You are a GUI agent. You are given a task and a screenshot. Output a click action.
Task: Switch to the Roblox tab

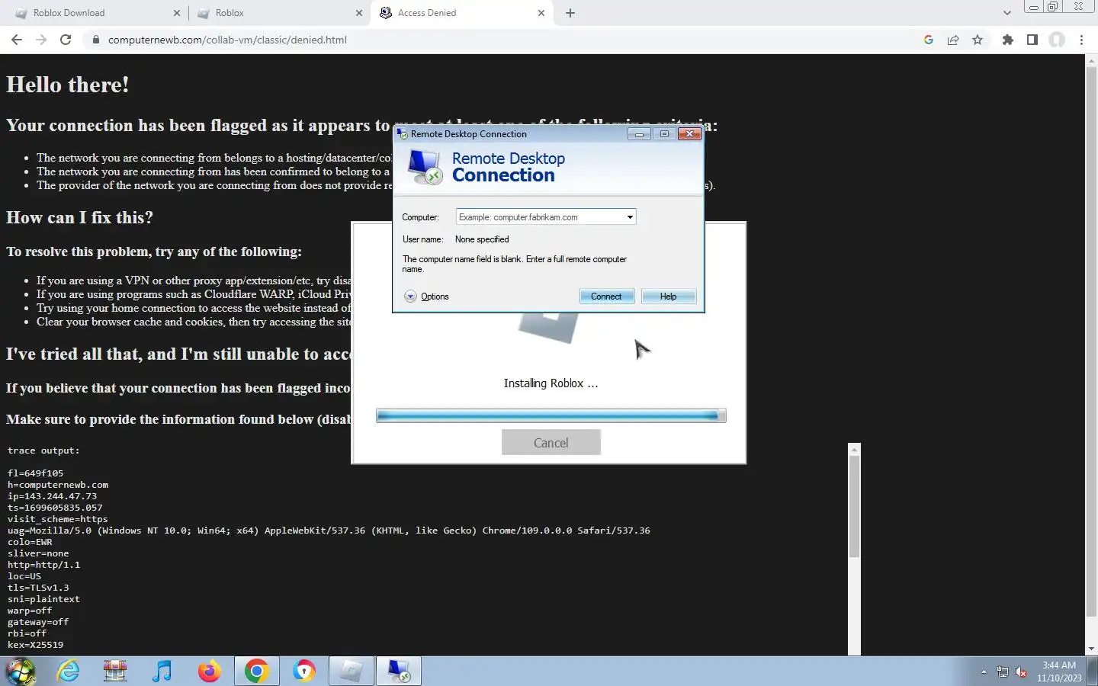point(279,13)
